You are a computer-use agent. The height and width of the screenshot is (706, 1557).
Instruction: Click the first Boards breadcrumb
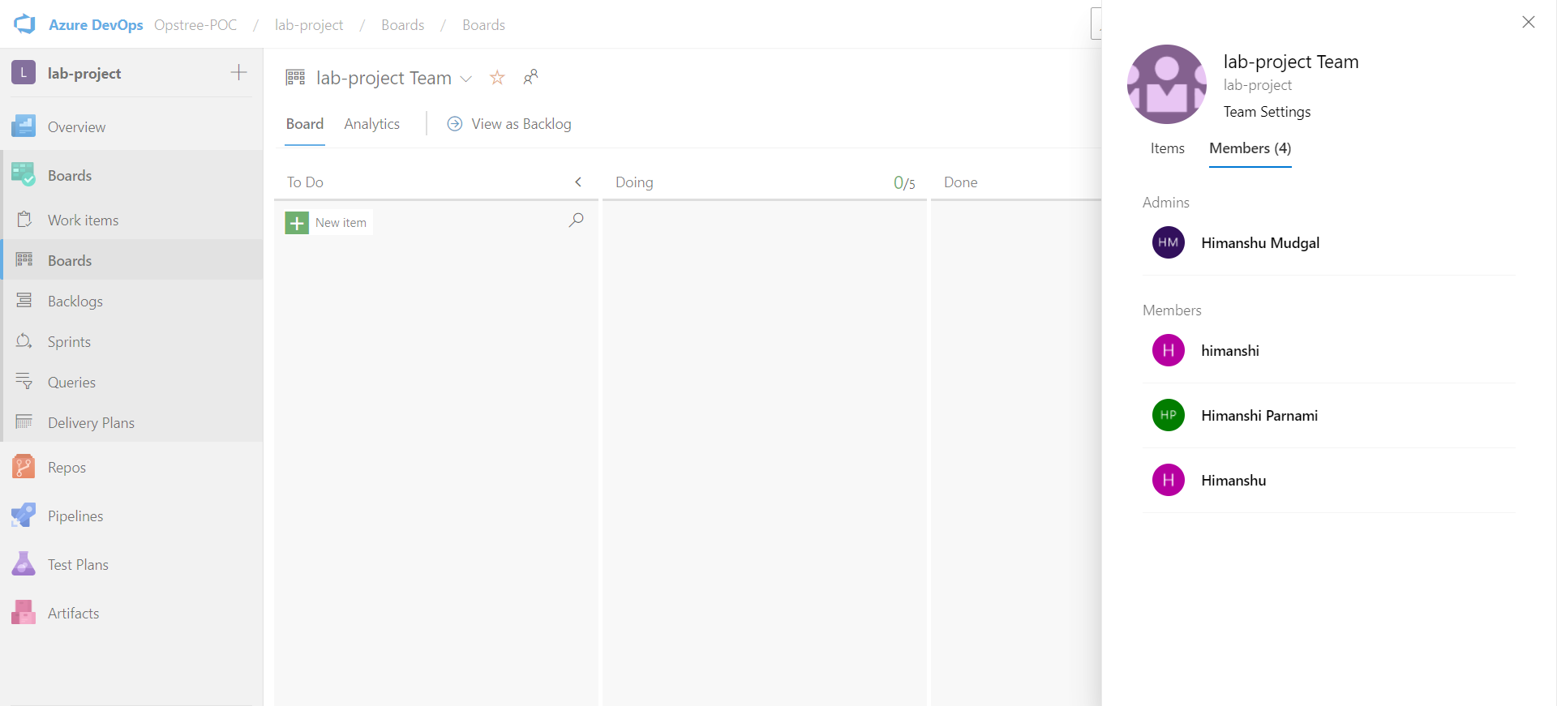403,24
